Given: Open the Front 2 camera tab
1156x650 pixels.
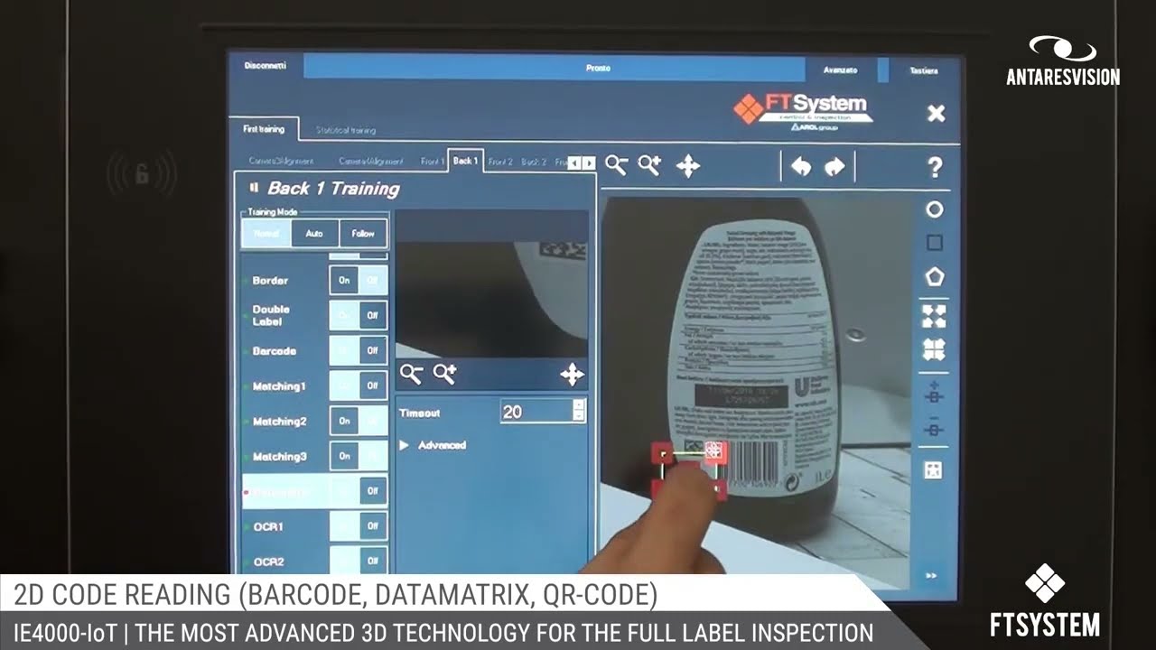Looking at the screenshot, I should click(x=500, y=162).
